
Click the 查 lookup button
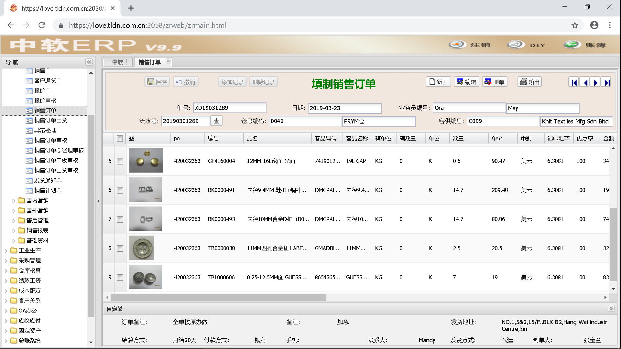216,121
